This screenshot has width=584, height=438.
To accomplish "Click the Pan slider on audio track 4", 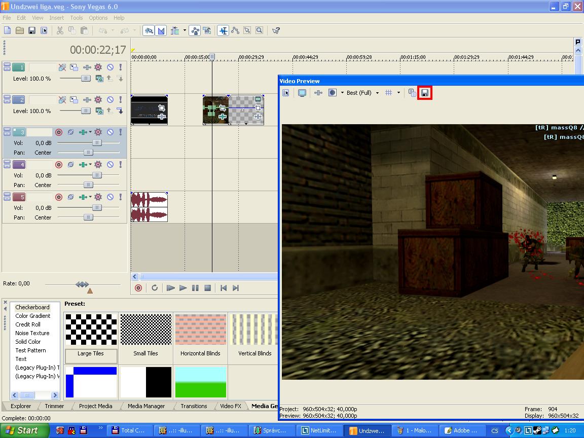I will tap(89, 185).
